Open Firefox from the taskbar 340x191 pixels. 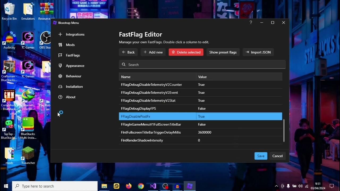click(129, 186)
